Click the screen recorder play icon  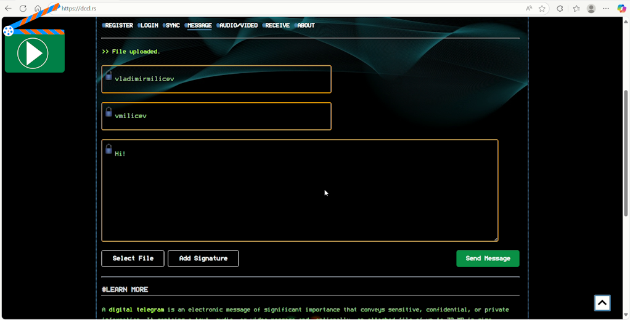34,53
